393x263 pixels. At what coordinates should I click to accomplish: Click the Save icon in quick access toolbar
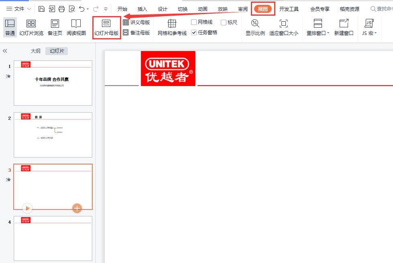[41, 9]
